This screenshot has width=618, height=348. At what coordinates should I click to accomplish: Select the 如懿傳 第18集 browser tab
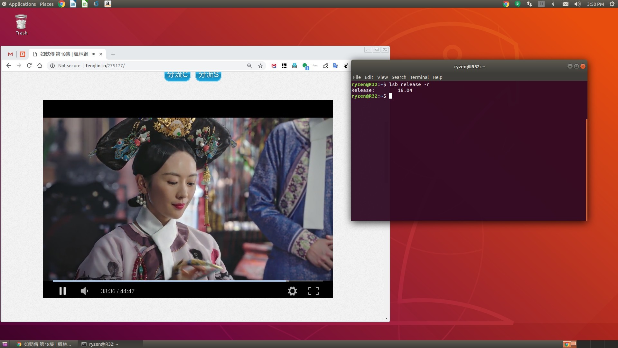pyautogui.click(x=64, y=54)
